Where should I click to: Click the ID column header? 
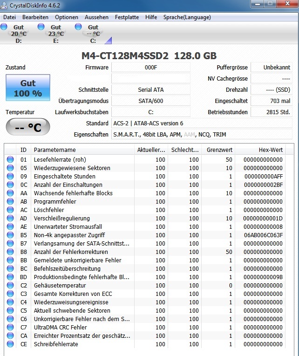(23, 150)
